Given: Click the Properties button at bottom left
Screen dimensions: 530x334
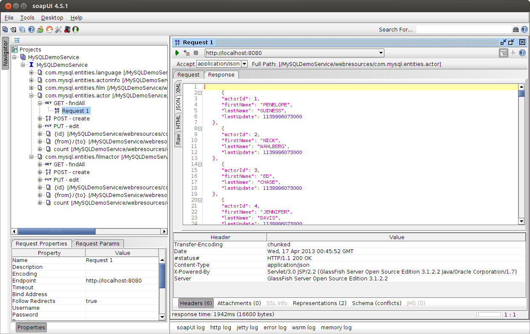Looking at the screenshot, I should pos(31,327).
